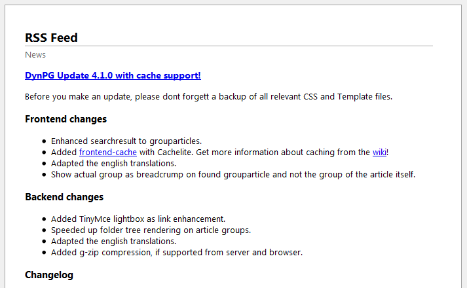Click the RSS Feed page heading
The height and width of the screenshot is (288, 467).
(x=51, y=38)
